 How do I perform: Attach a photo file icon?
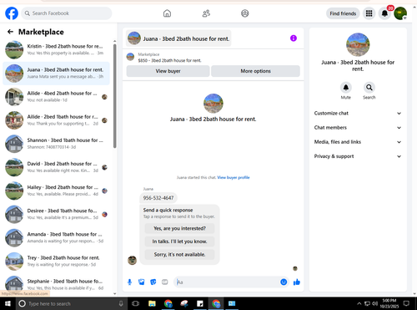(x=142, y=282)
